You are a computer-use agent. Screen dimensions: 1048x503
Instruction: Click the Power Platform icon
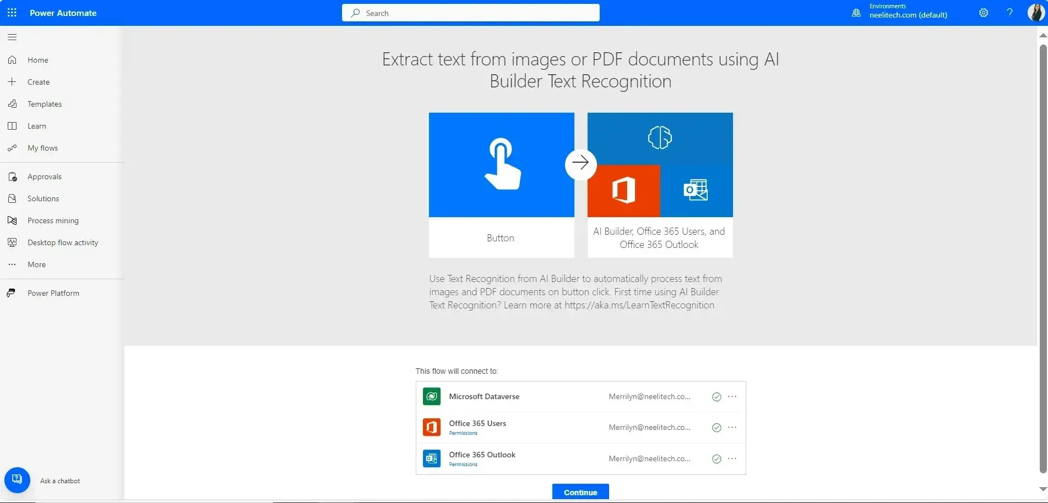click(x=11, y=293)
